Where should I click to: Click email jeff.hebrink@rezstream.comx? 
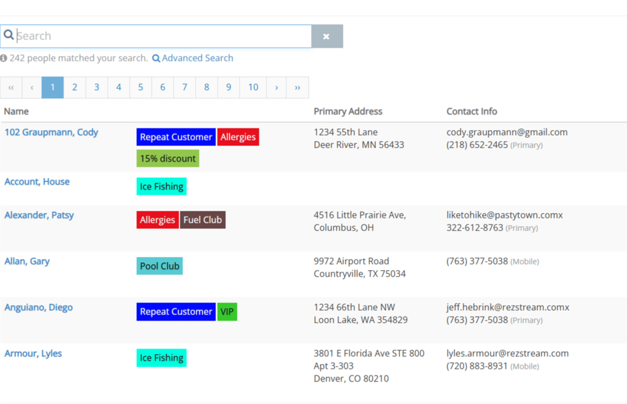(x=508, y=307)
